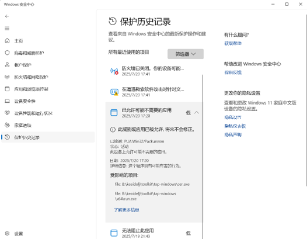Click the 低 severity label of 无法阻止此应用
The width and height of the screenshot is (307, 239).
tap(188, 233)
